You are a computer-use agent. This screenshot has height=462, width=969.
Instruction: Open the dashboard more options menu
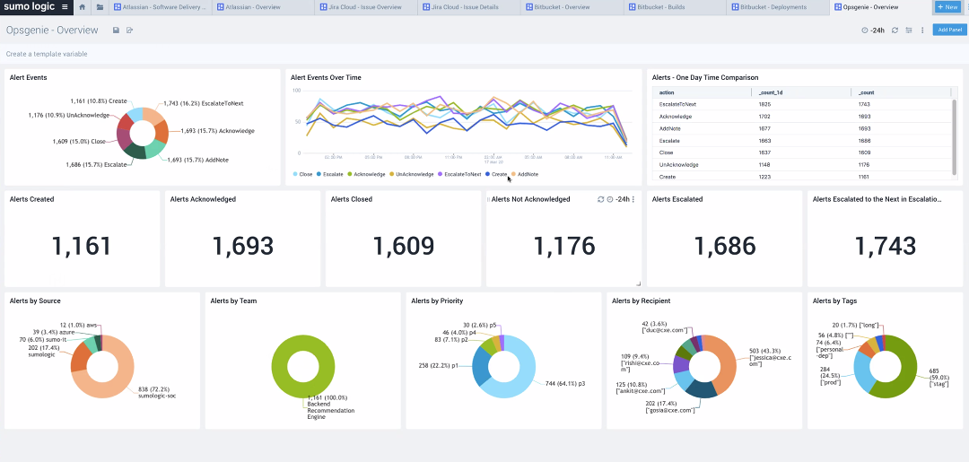click(x=922, y=31)
